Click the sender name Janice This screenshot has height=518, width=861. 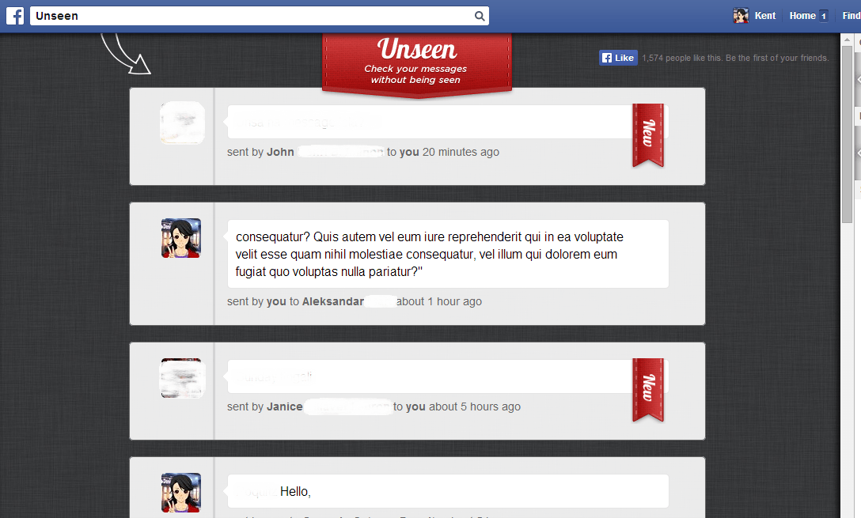(x=284, y=406)
